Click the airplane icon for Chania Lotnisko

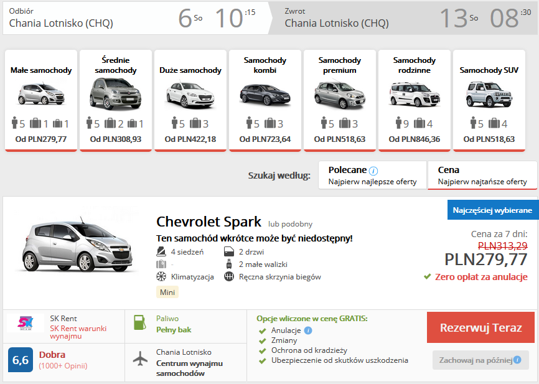tap(141, 358)
